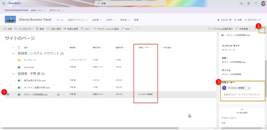Open the row actions ellipsis for タクシーの利用規程.aspx

point(64,94)
